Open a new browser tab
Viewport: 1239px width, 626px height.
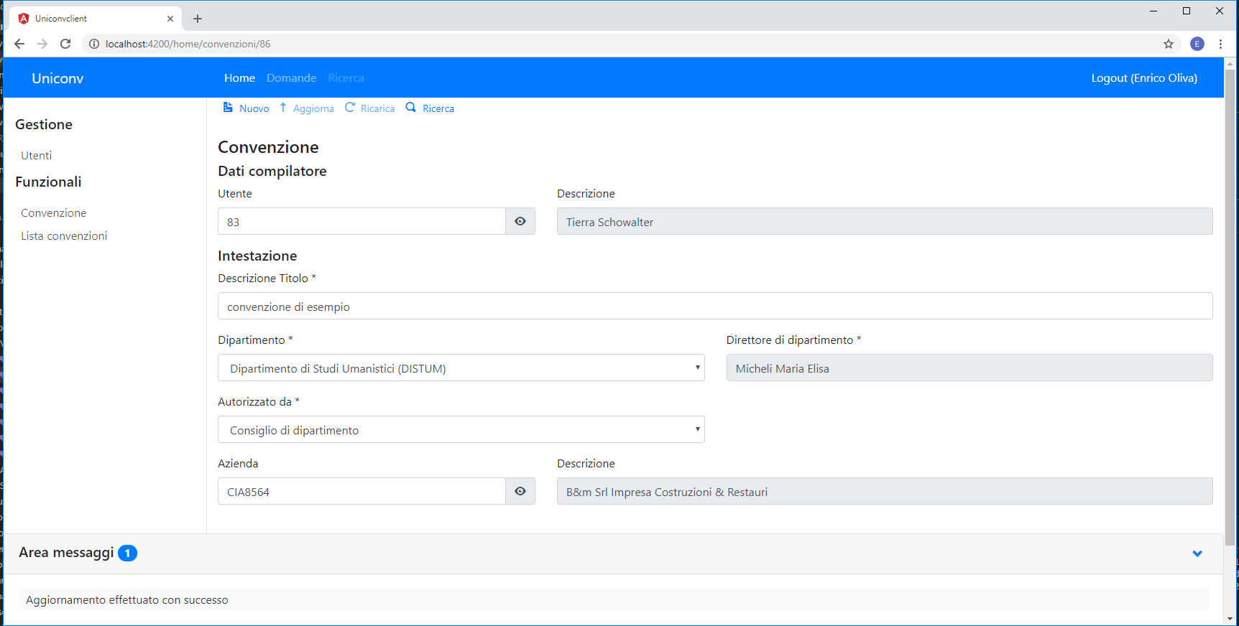[198, 19]
